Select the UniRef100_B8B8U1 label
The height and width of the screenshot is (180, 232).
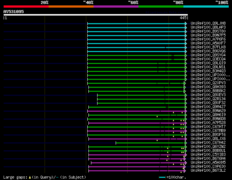click(208, 151)
